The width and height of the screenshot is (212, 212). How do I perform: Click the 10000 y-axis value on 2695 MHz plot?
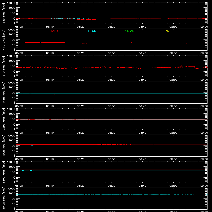point(11,109)
